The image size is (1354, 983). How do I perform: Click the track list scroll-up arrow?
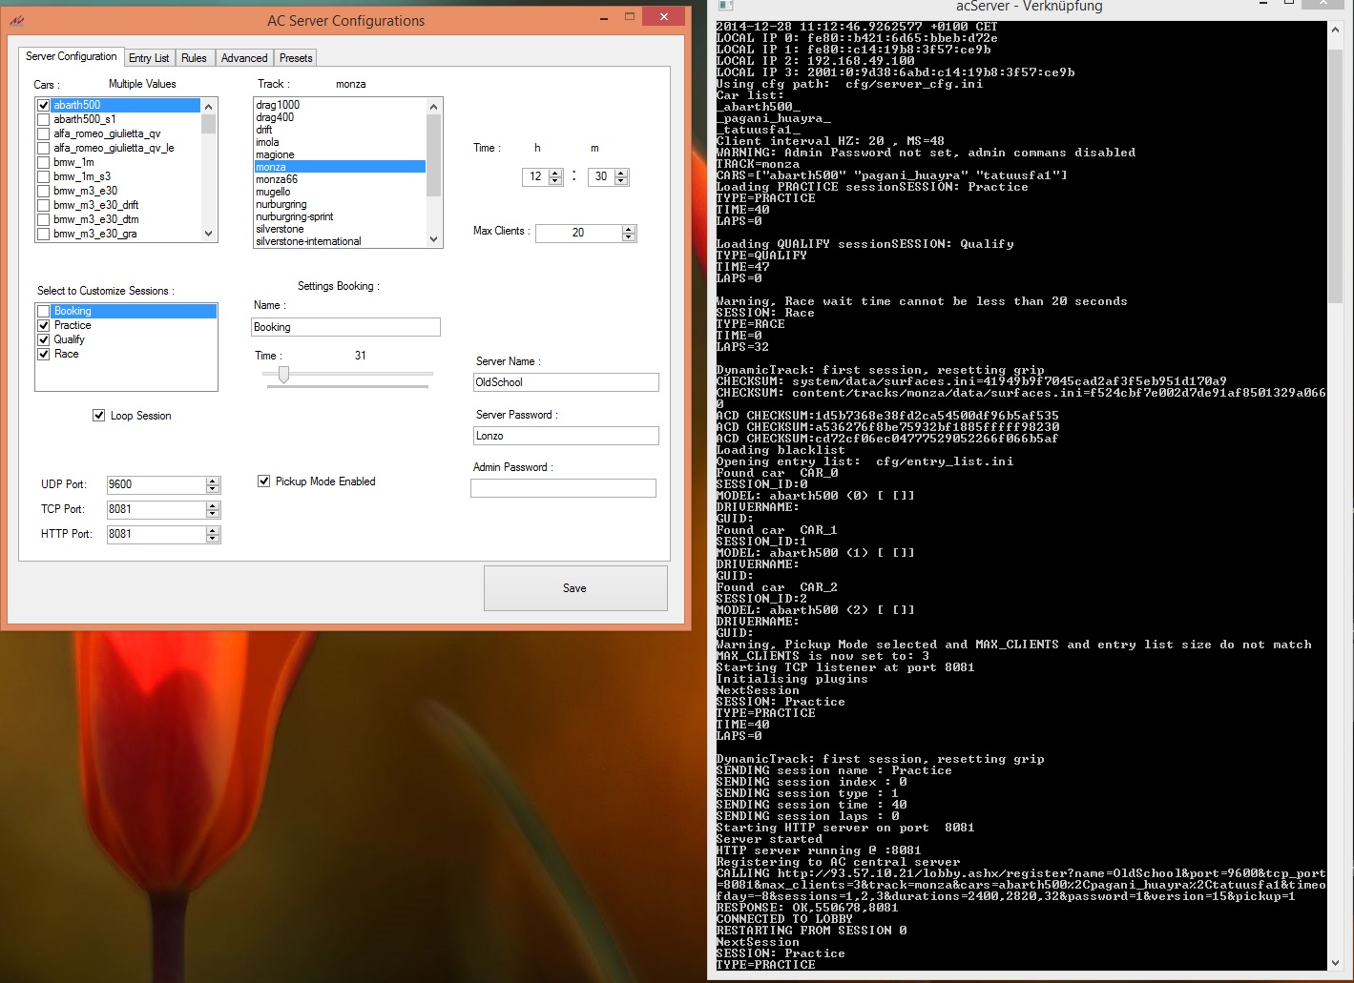434,107
